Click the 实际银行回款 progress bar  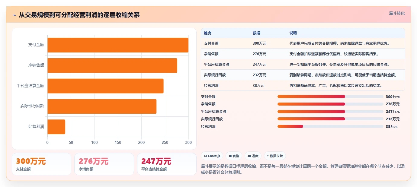330,119
